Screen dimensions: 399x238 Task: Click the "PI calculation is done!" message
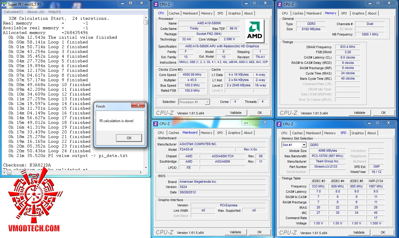tap(117, 121)
